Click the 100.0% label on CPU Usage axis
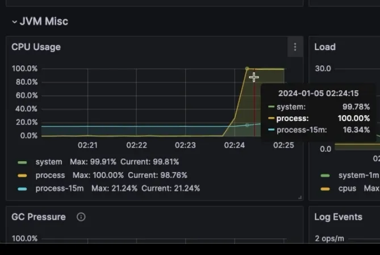The height and width of the screenshot is (255, 380). click(24, 69)
